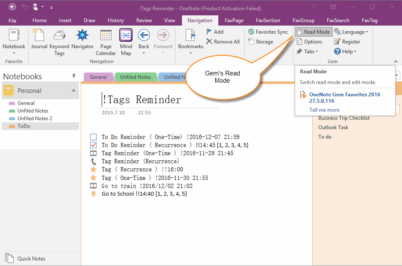The image size is (402, 266).
Task: Click the back arrow in title bar
Action: pyautogui.click(x=12, y=7)
